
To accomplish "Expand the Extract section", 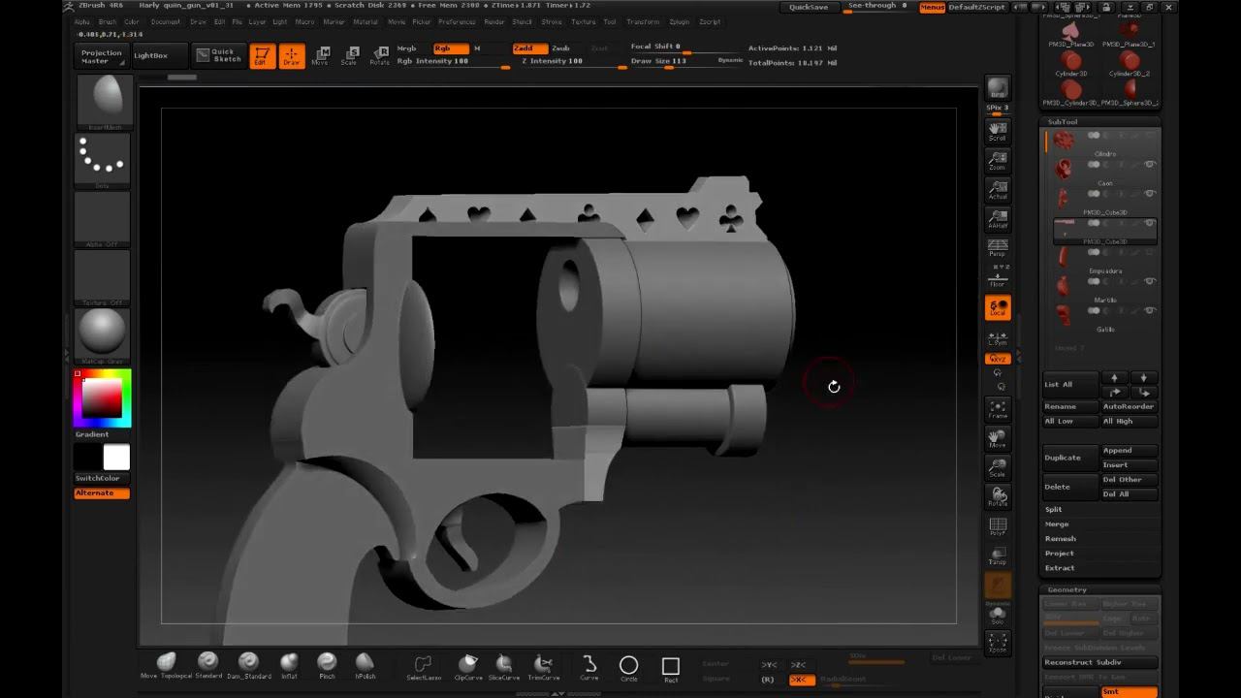I will click(x=1060, y=568).
